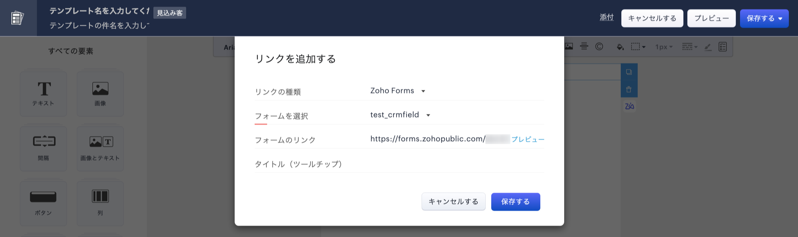Viewport: 798px width, 237px height.
Task: Open the link type dropdown showing Zoho Forms
Action: 398,91
